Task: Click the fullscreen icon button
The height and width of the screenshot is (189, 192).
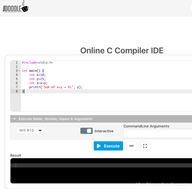Action: pos(145,146)
